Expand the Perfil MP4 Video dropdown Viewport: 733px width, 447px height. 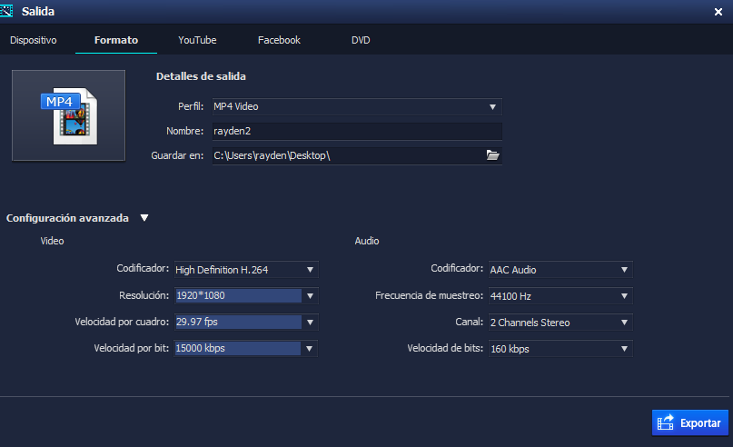356,106
